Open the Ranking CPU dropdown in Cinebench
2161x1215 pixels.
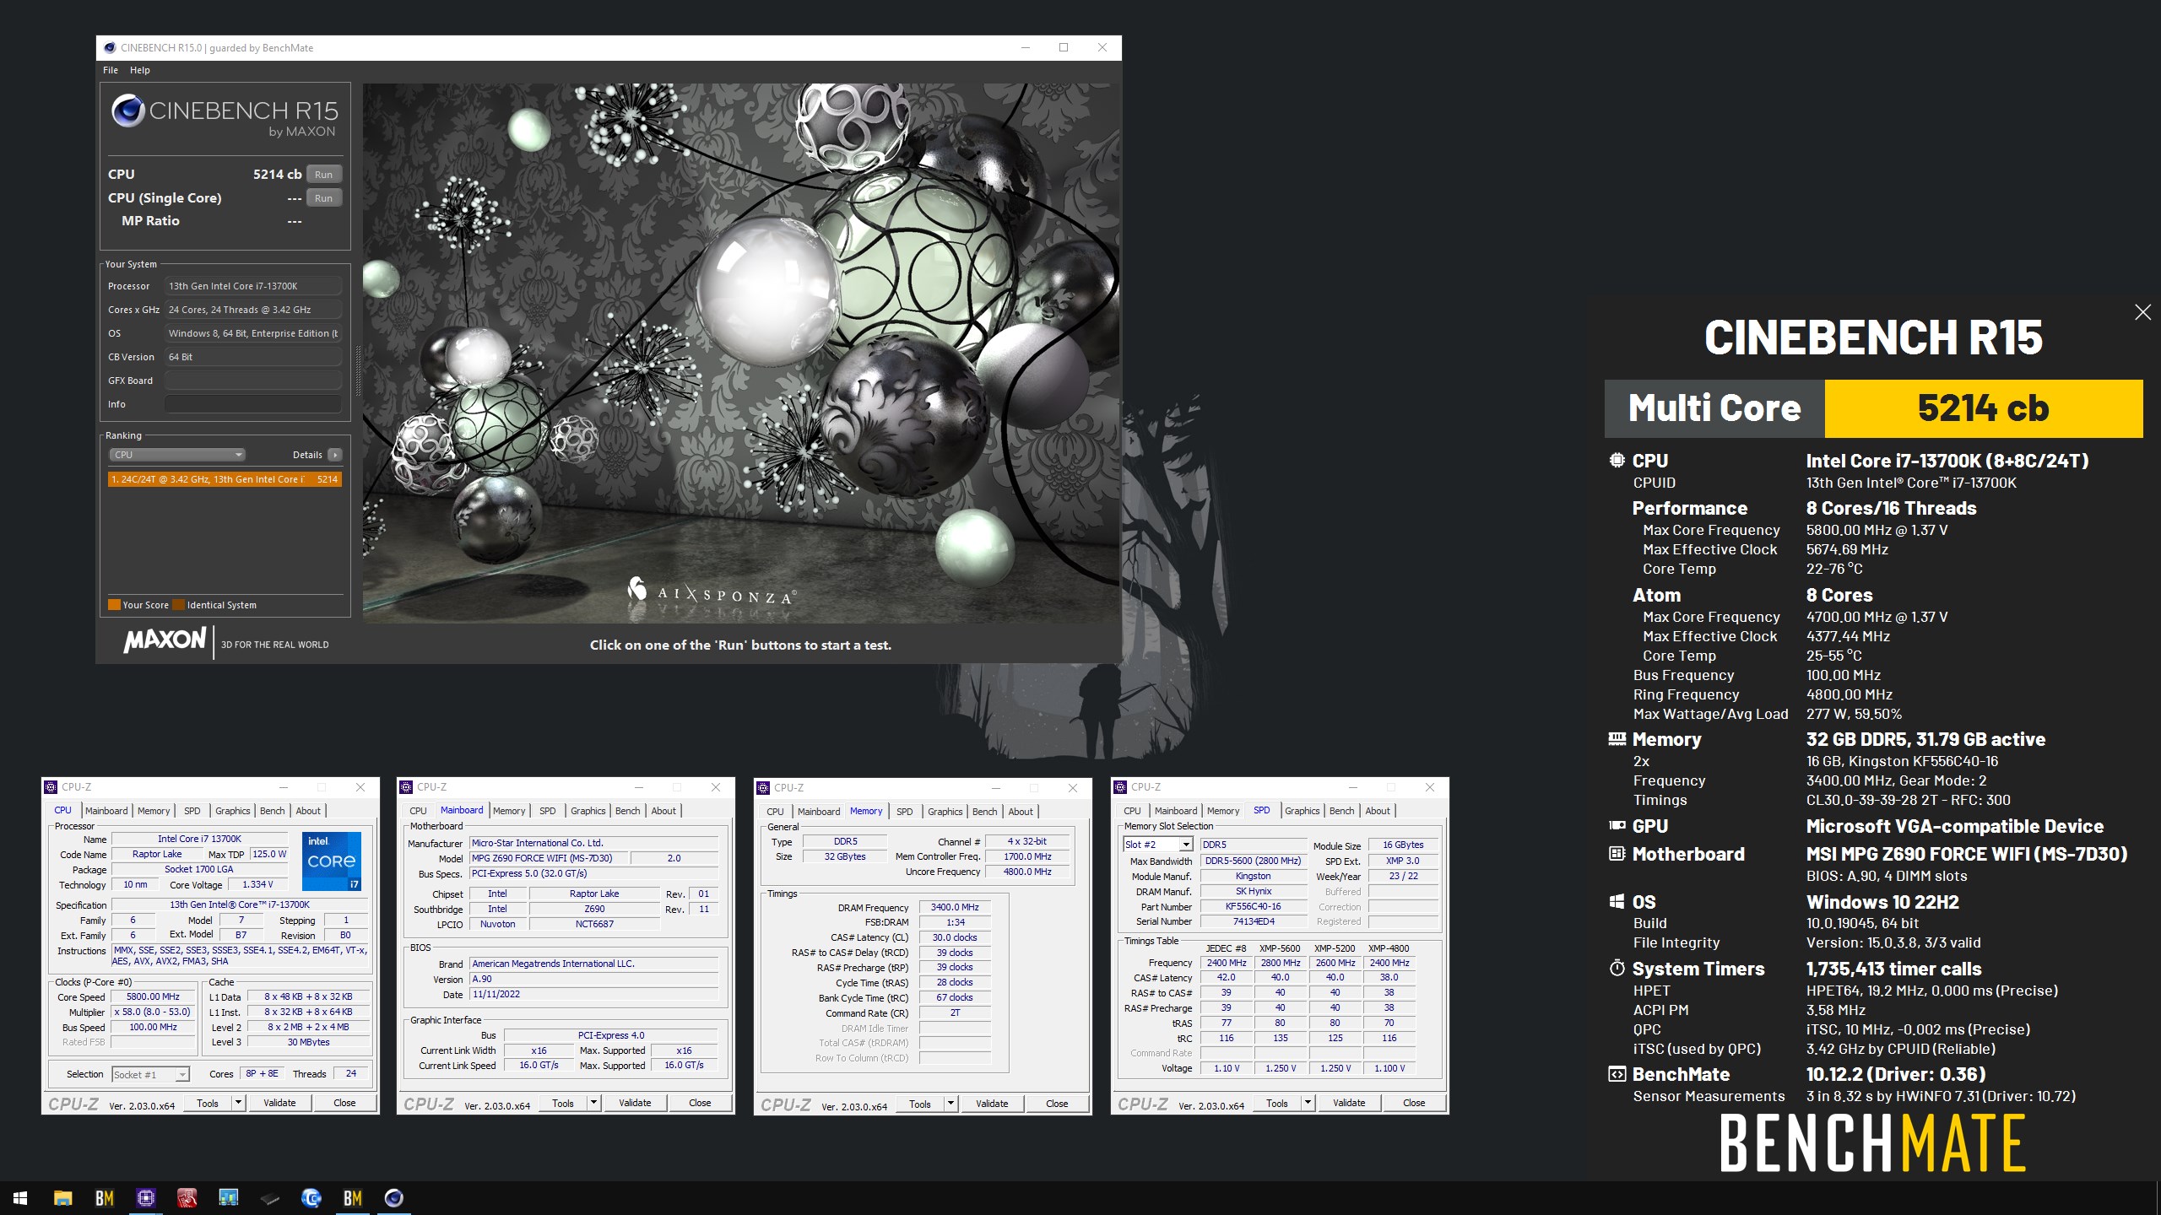[x=176, y=455]
